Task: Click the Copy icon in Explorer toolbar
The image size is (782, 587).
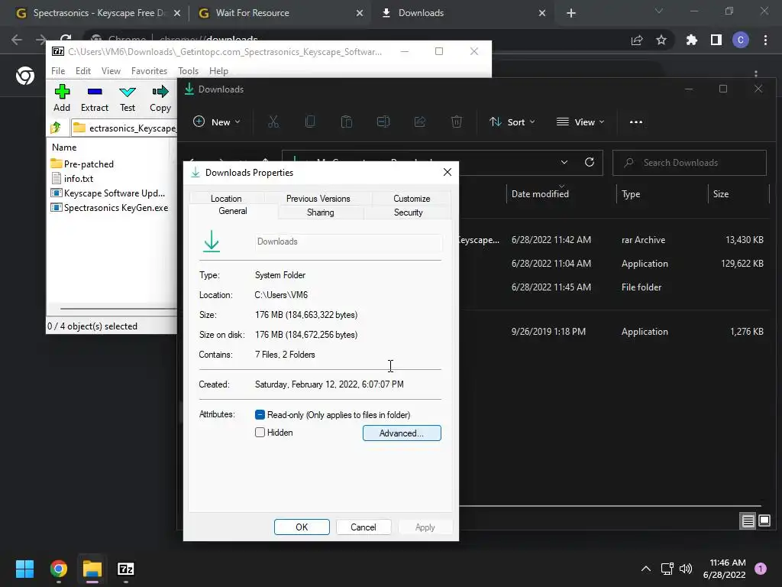Action: pos(310,122)
